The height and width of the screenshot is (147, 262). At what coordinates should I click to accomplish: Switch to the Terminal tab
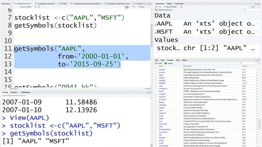coord(14,92)
